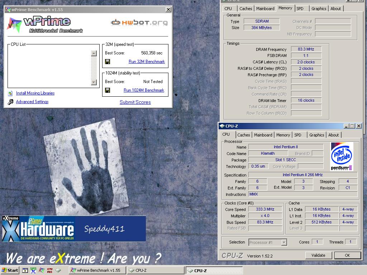Launch wPrime from quick launch icon
367x275 pixels.
pyautogui.click(x=42, y=271)
